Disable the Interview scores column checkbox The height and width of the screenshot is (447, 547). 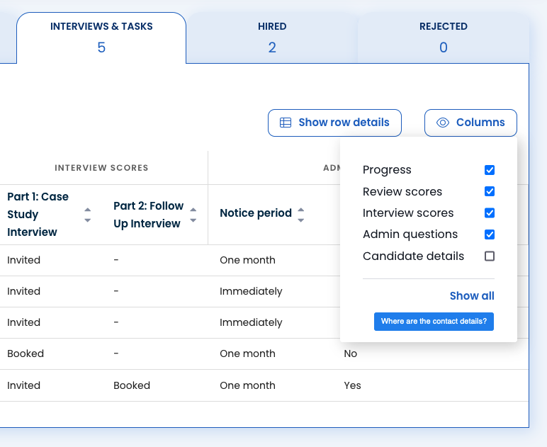coord(489,213)
